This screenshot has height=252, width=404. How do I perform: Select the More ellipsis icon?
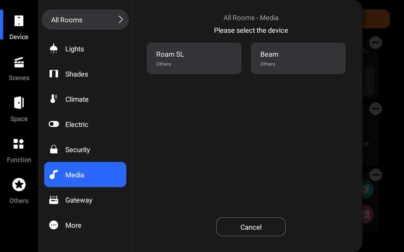coord(54,225)
